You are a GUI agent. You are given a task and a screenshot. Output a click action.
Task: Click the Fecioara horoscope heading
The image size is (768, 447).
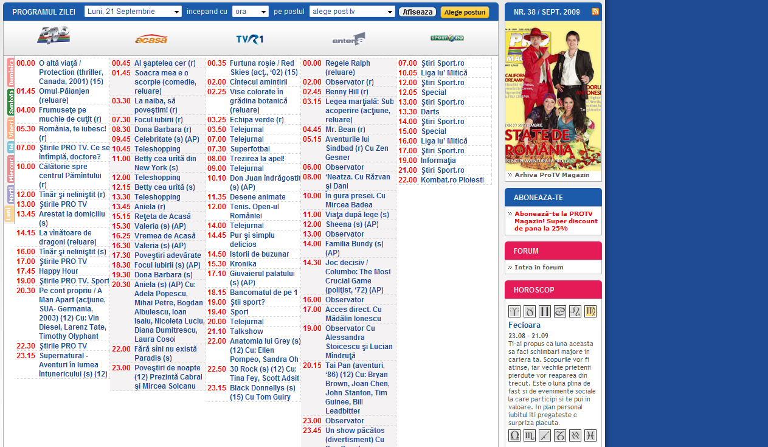tap(524, 325)
